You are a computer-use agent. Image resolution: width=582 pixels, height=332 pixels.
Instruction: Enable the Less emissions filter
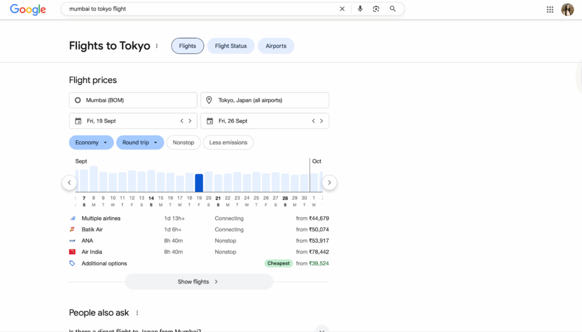pos(228,142)
